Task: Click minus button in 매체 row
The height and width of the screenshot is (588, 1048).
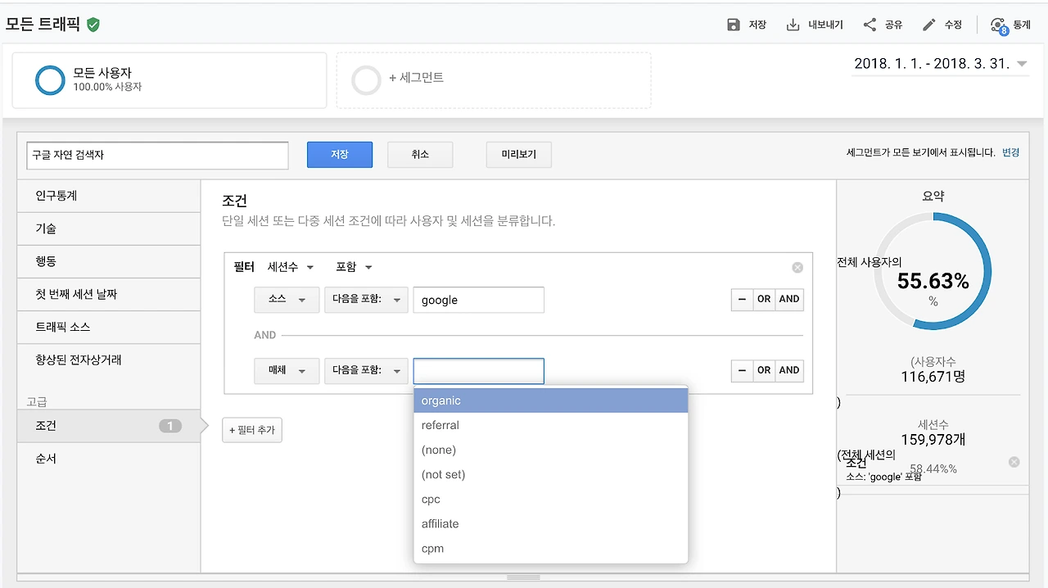Action: click(742, 370)
